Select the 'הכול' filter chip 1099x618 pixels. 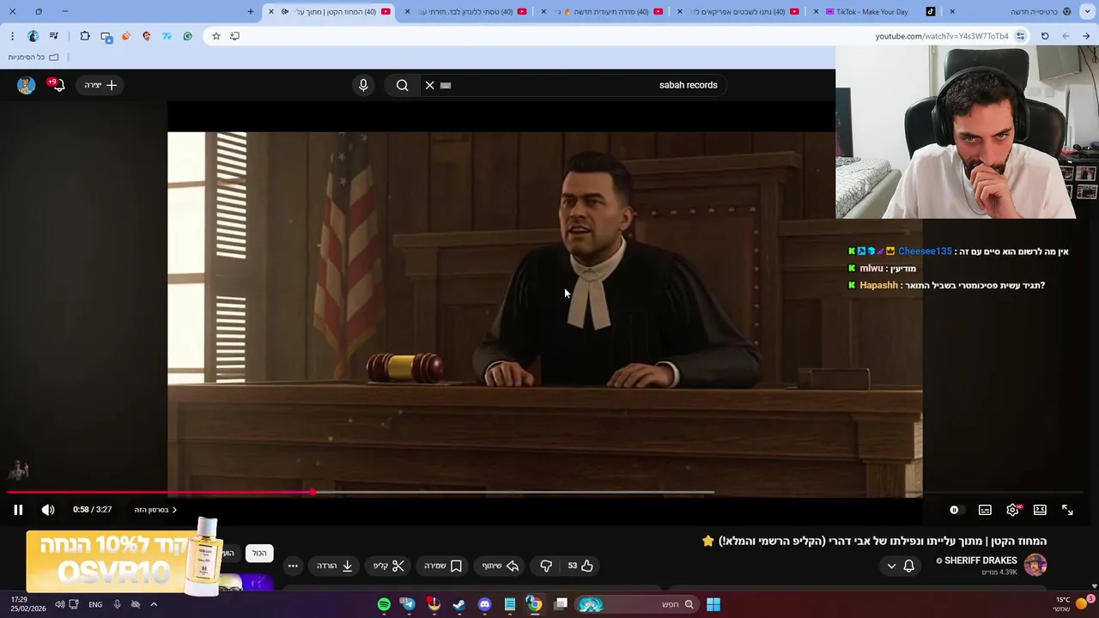[259, 553]
